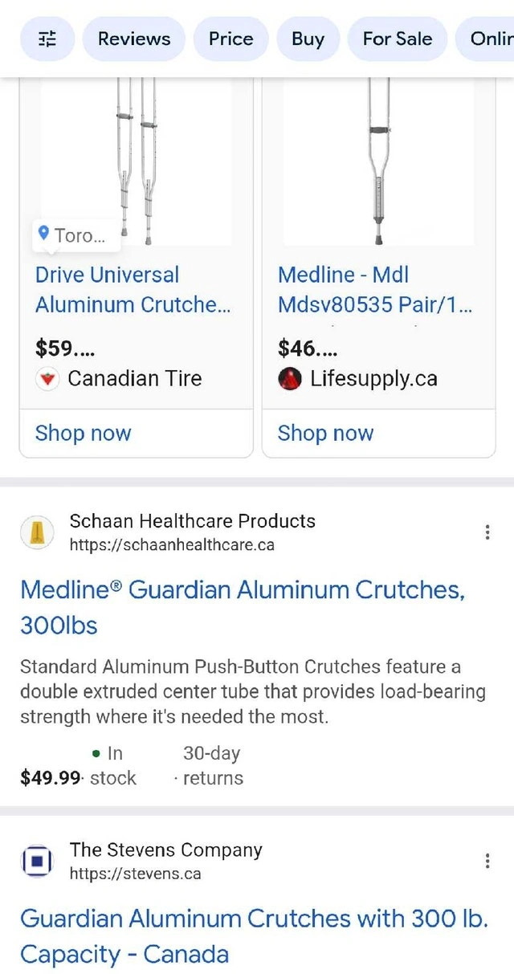Select the Price filter chip
The height and width of the screenshot is (974, 514).
[x=230, y=39]
